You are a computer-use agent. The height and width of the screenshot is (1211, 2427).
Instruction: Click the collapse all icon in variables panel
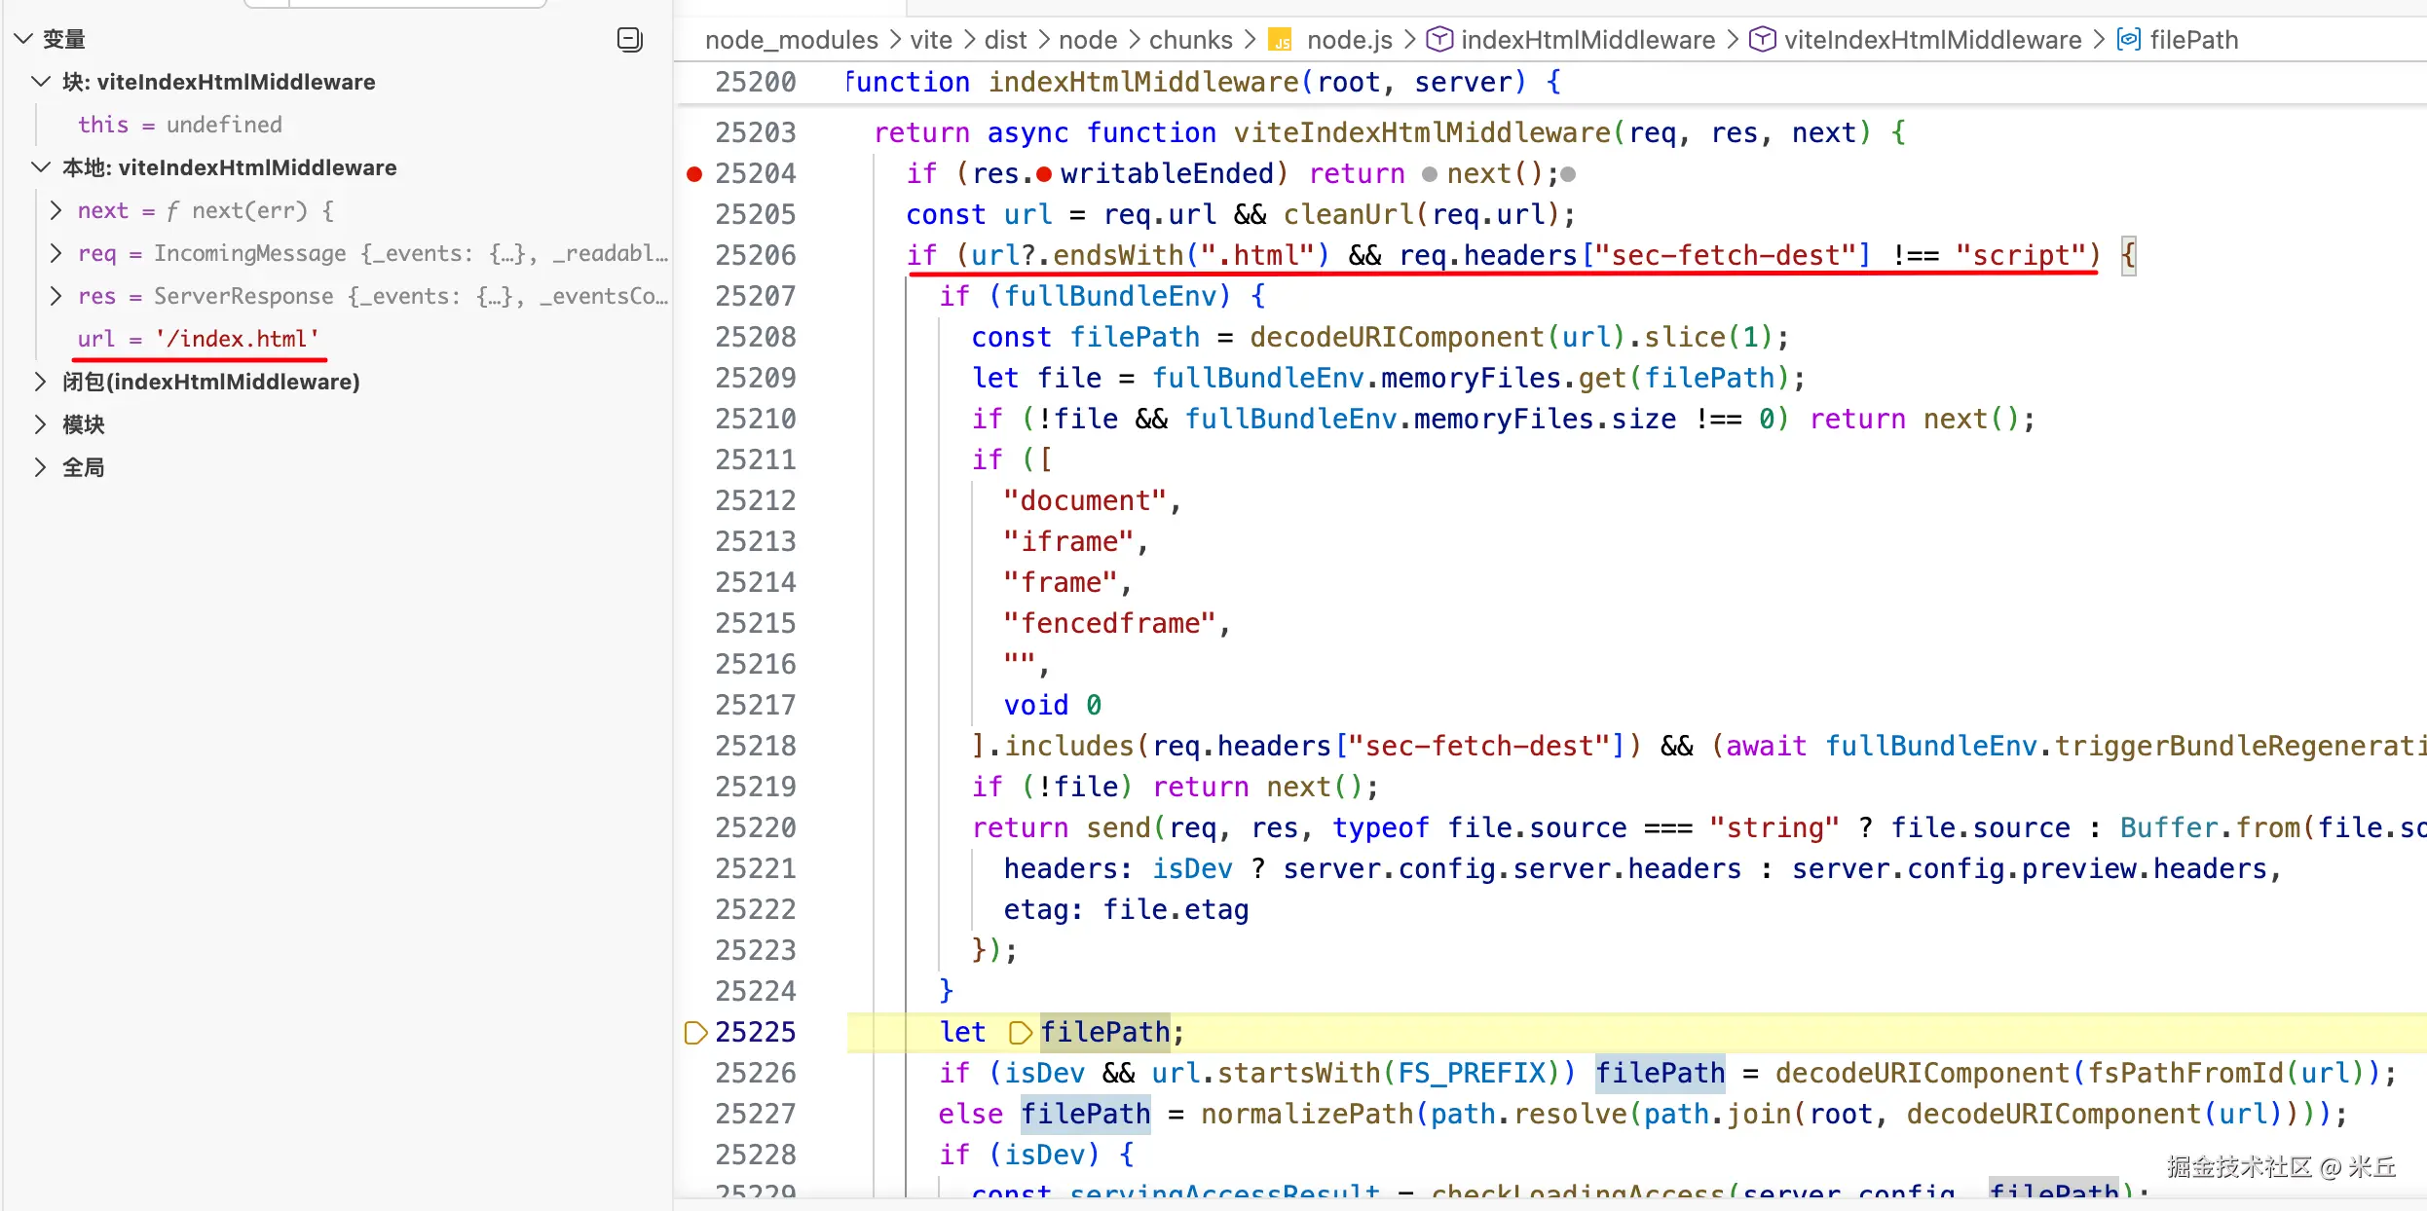pos(630,39)
